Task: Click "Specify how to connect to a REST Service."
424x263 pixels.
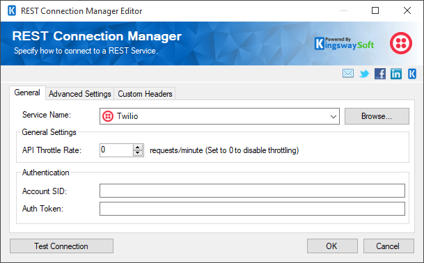Action: 86,51
